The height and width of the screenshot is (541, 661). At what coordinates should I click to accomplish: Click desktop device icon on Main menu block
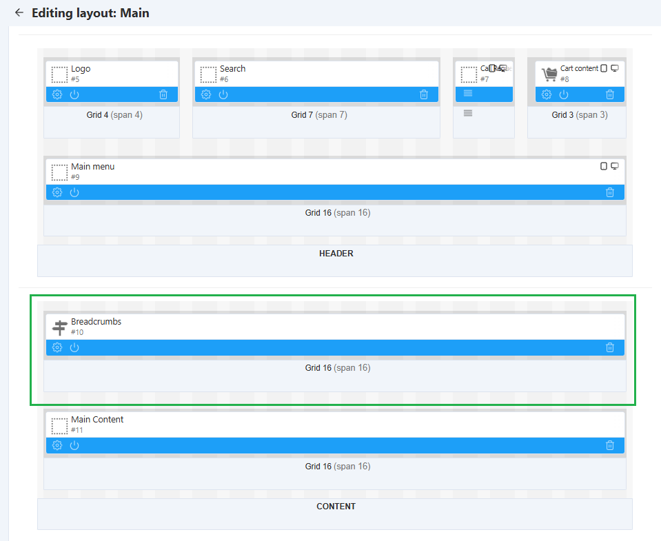(615, 166)
